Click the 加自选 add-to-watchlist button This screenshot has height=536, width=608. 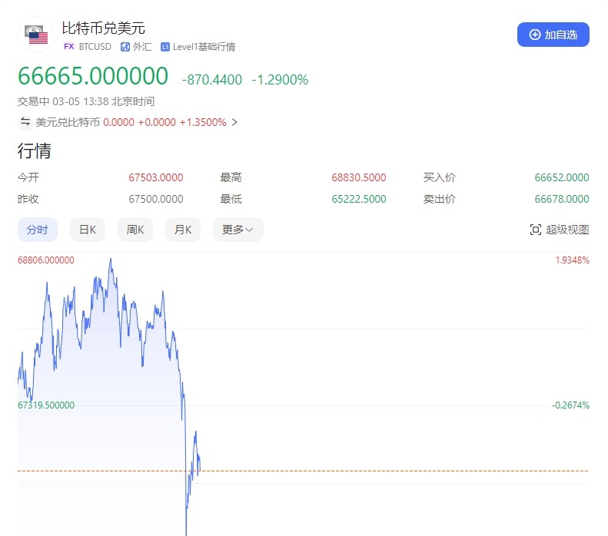point(553,35)
